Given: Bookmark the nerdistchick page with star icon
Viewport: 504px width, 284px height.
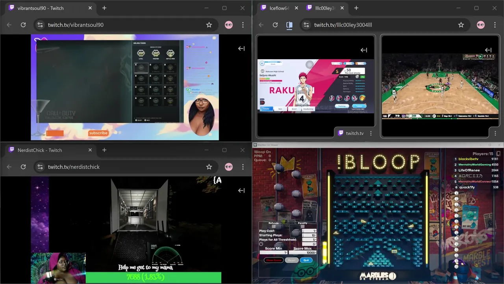Looking at the screenshot, I should click(209, 167).
